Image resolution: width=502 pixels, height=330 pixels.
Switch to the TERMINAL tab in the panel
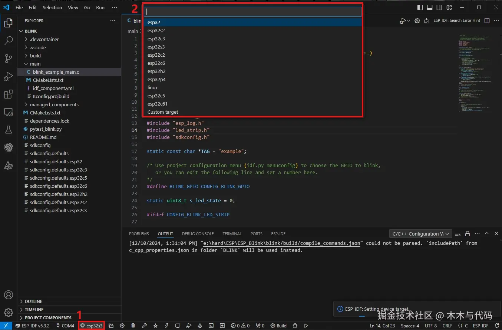232,234
